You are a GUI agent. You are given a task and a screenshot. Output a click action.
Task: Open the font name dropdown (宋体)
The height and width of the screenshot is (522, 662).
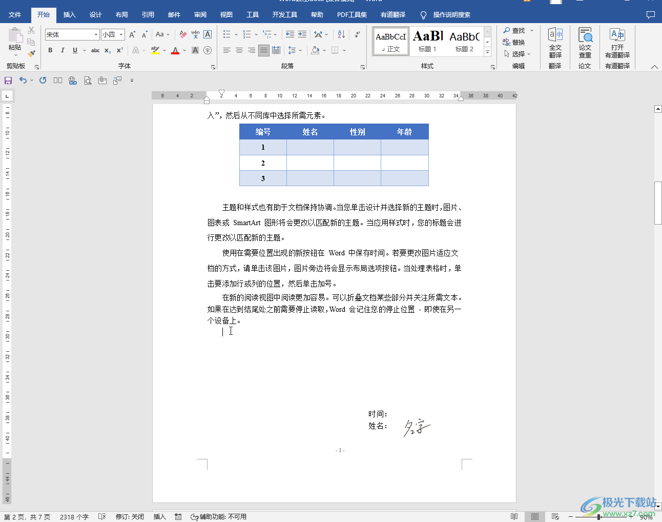tap(96, 35)
